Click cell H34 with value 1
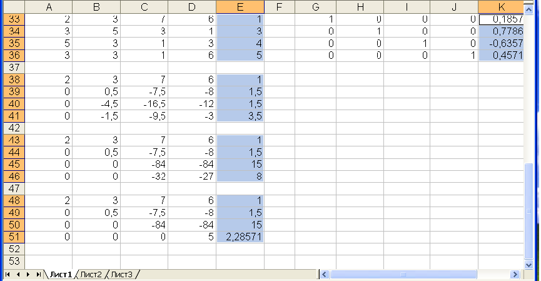Screen dimensions: 541x281 [360, 31]
